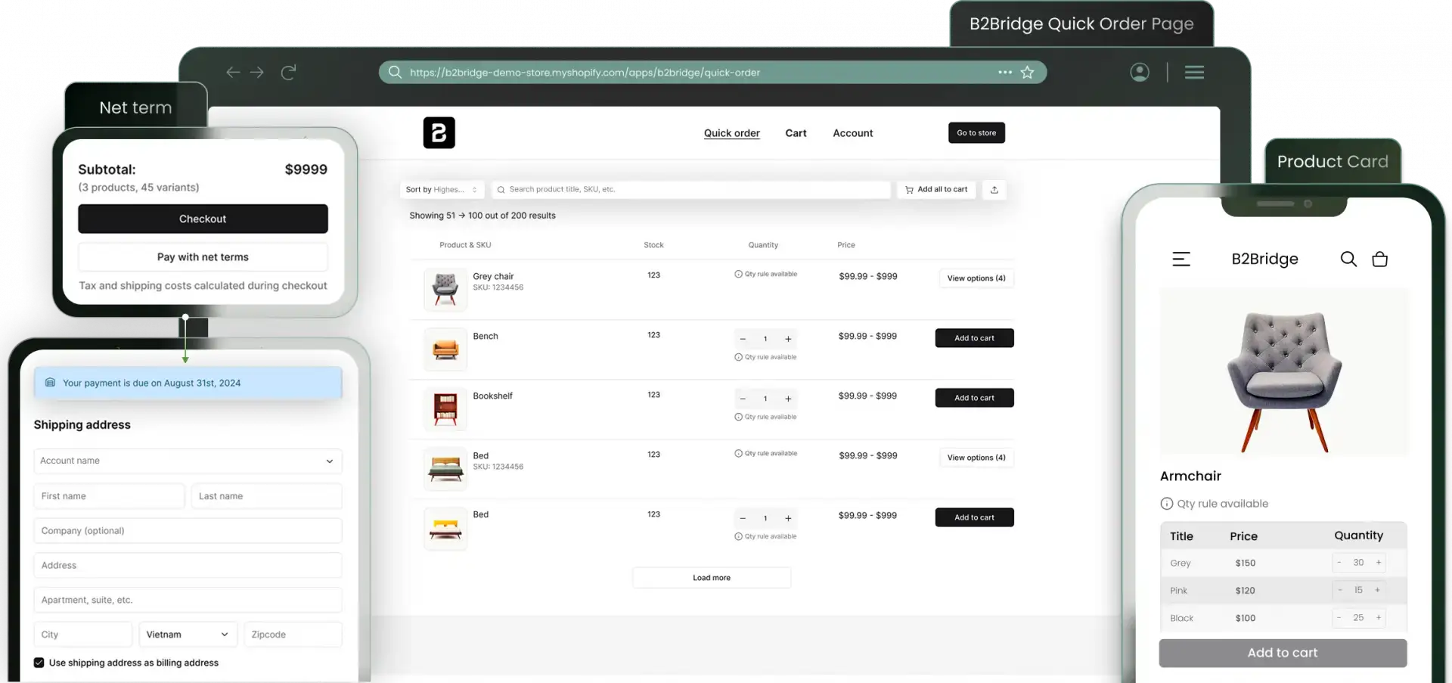Click the Armchair product image
This screenshot has height=683, width=1452.
(1284, 371)
